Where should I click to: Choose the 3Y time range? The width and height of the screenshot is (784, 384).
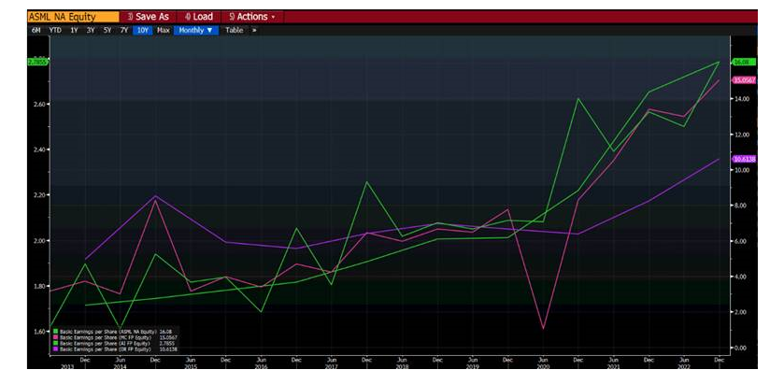coord(91,30)
